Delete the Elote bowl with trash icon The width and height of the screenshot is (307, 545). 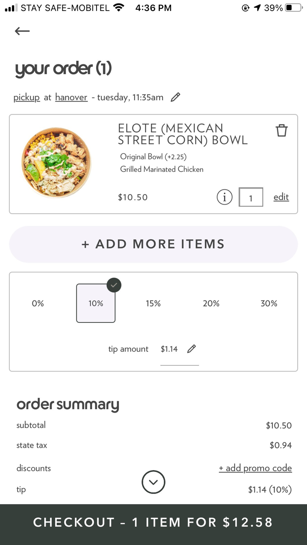coord(281,130)
